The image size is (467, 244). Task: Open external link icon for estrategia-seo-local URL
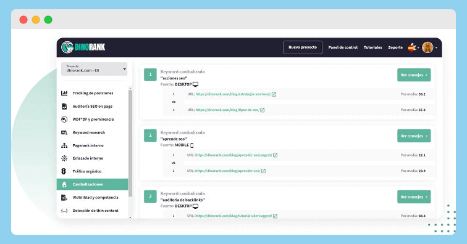274,94
